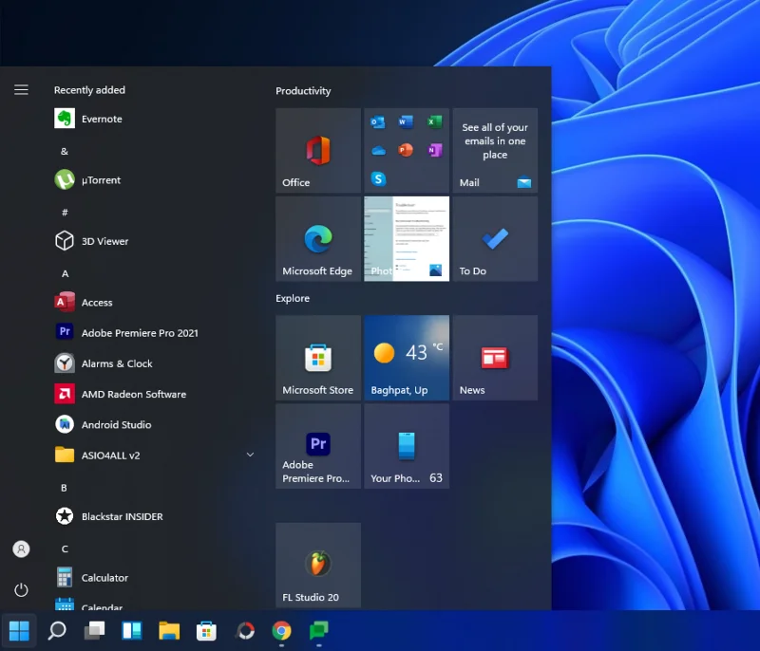Viewport: 760px width, 651px height.
Task: Open the FL Studio 20 tile
Action: click(x=317, y=565)
